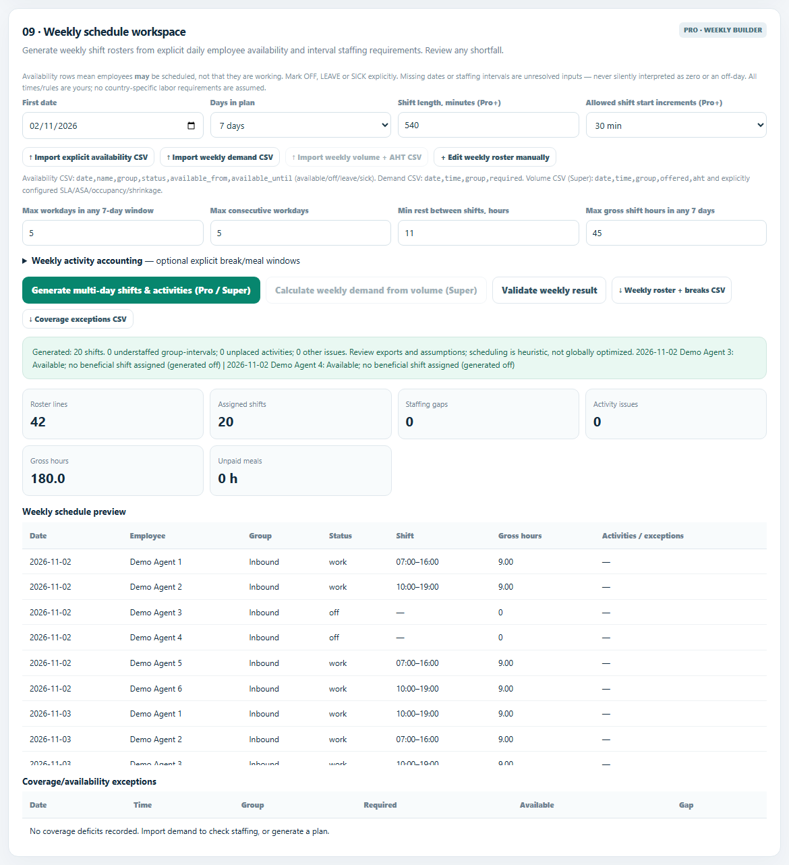The image size is (789, 865).
Task: Import explicit availability CSV
Action: [x=88, y=157]
